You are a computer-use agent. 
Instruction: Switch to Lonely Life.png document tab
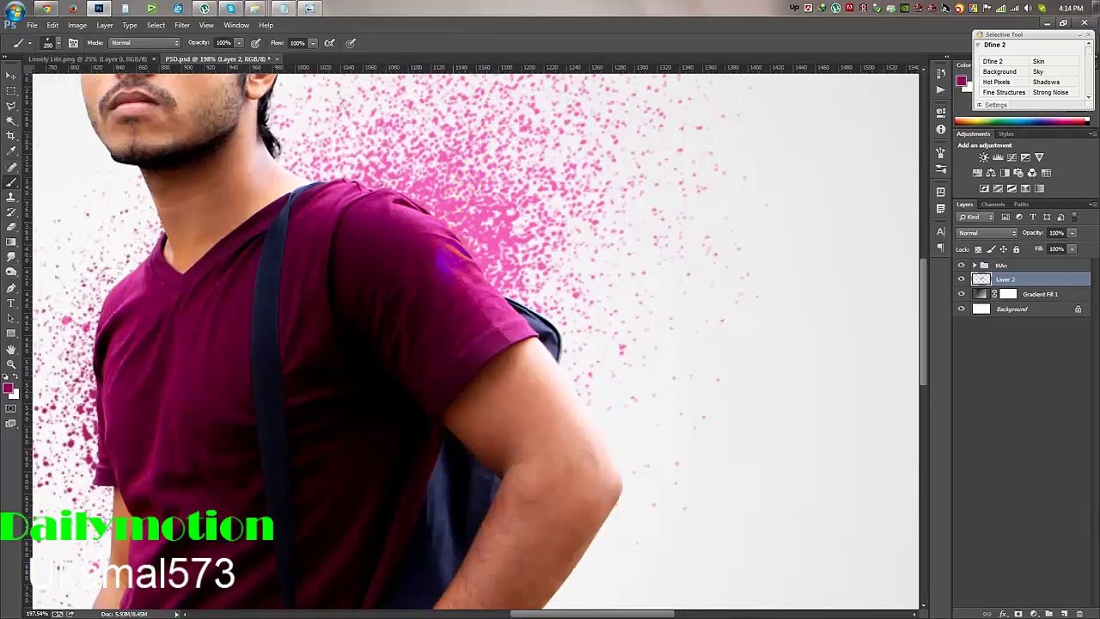(x=88, y=59)
